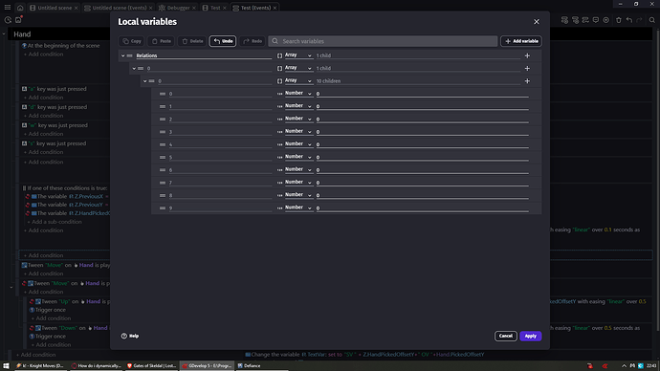
Task: Click the search icon in events toolbar
Action: [x=652, y=20]
